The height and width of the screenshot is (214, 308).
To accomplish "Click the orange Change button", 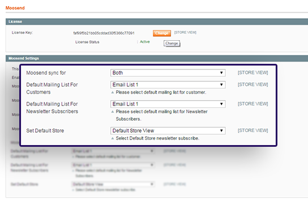I will 162,33.
